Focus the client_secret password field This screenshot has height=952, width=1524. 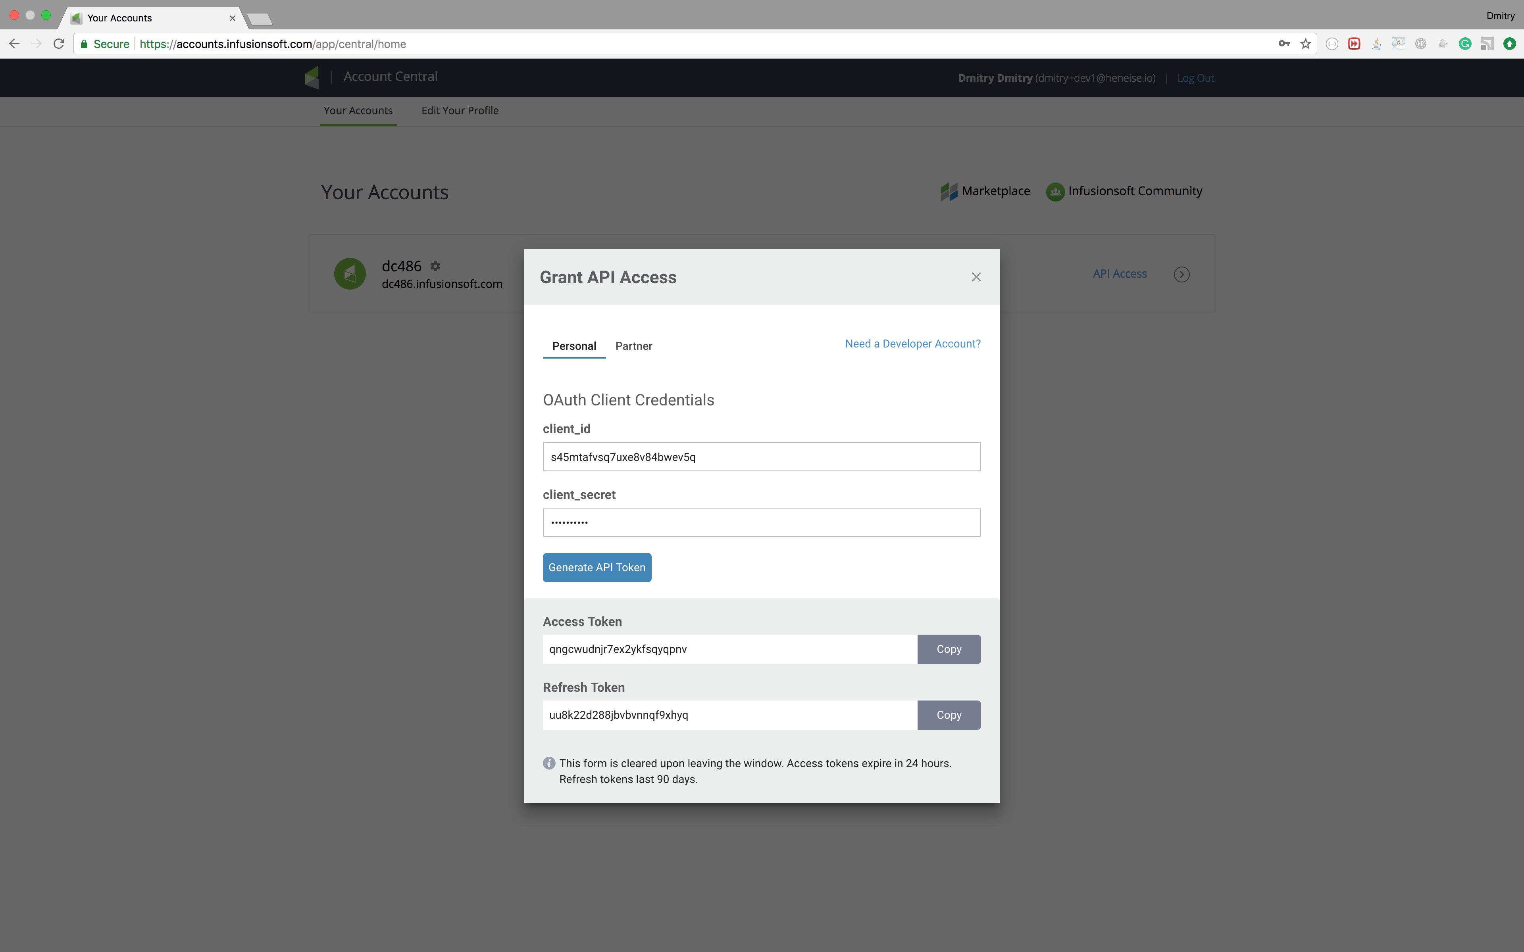761,522
